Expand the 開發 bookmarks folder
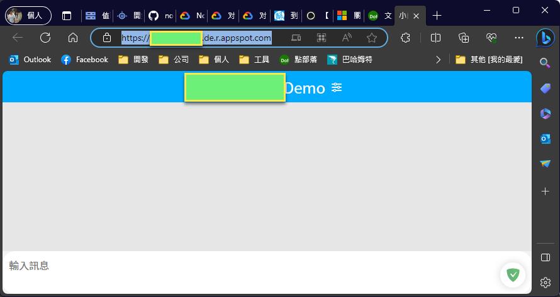 (x=133, y=60)
